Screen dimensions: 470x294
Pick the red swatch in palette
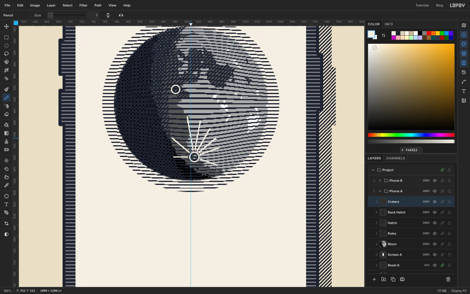[429, 33]
